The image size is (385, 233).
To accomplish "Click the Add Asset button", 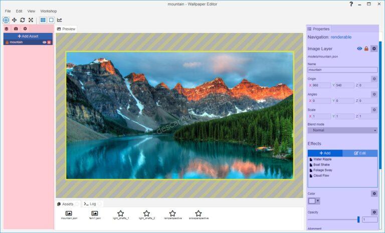I will 28,36.
